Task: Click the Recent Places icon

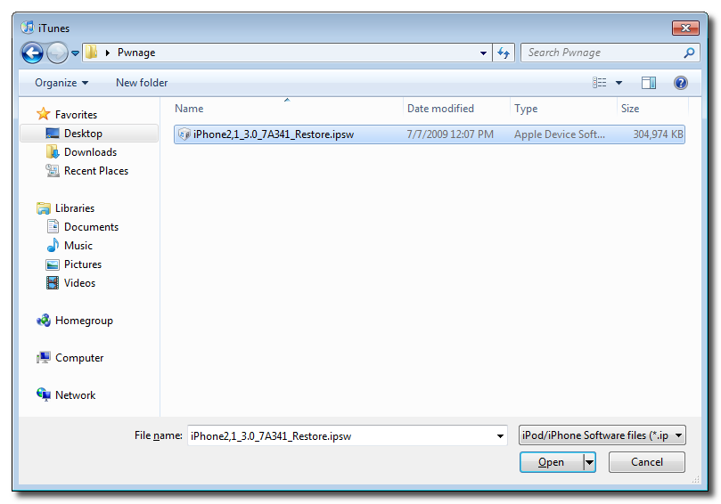Action: point(53,171)
